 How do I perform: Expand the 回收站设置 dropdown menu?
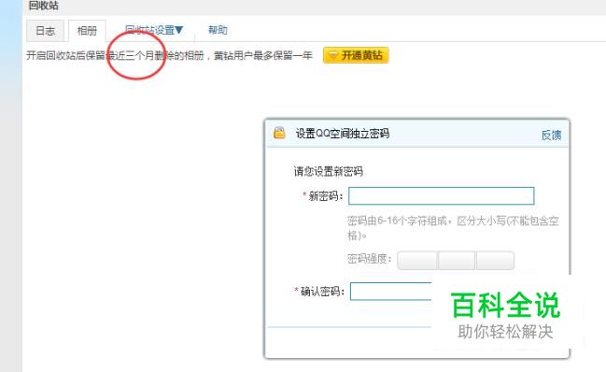[x=154, y=30]
